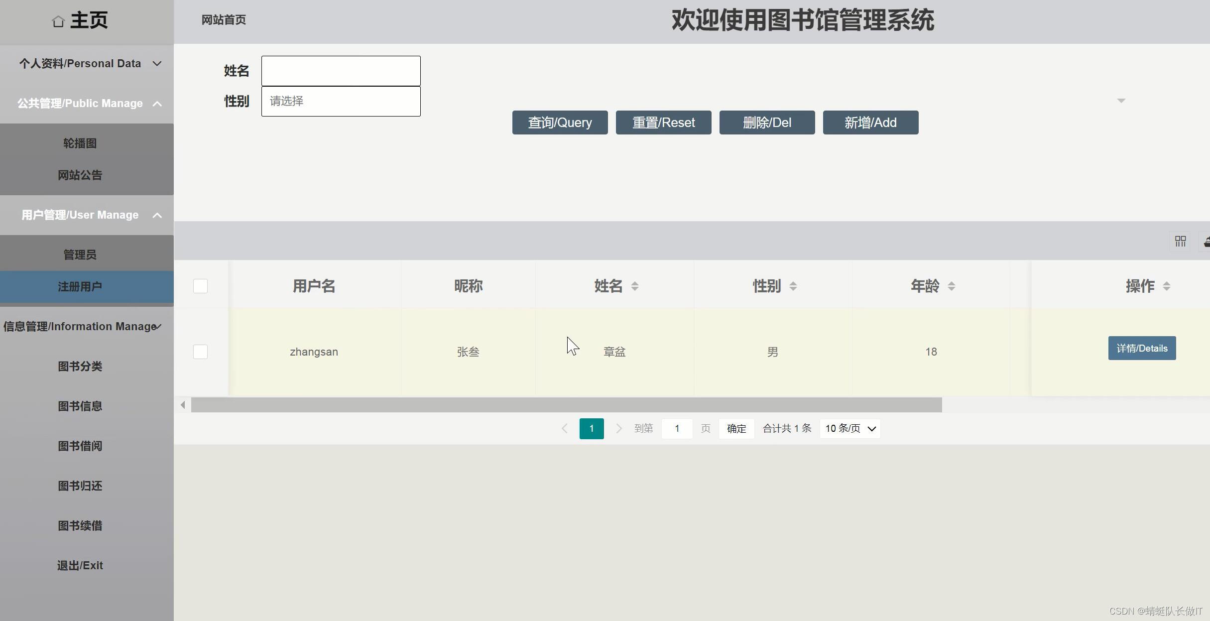1210x621 pixels.
Task: Select 管理员 menu item
Action: click(x=80, y=254)
